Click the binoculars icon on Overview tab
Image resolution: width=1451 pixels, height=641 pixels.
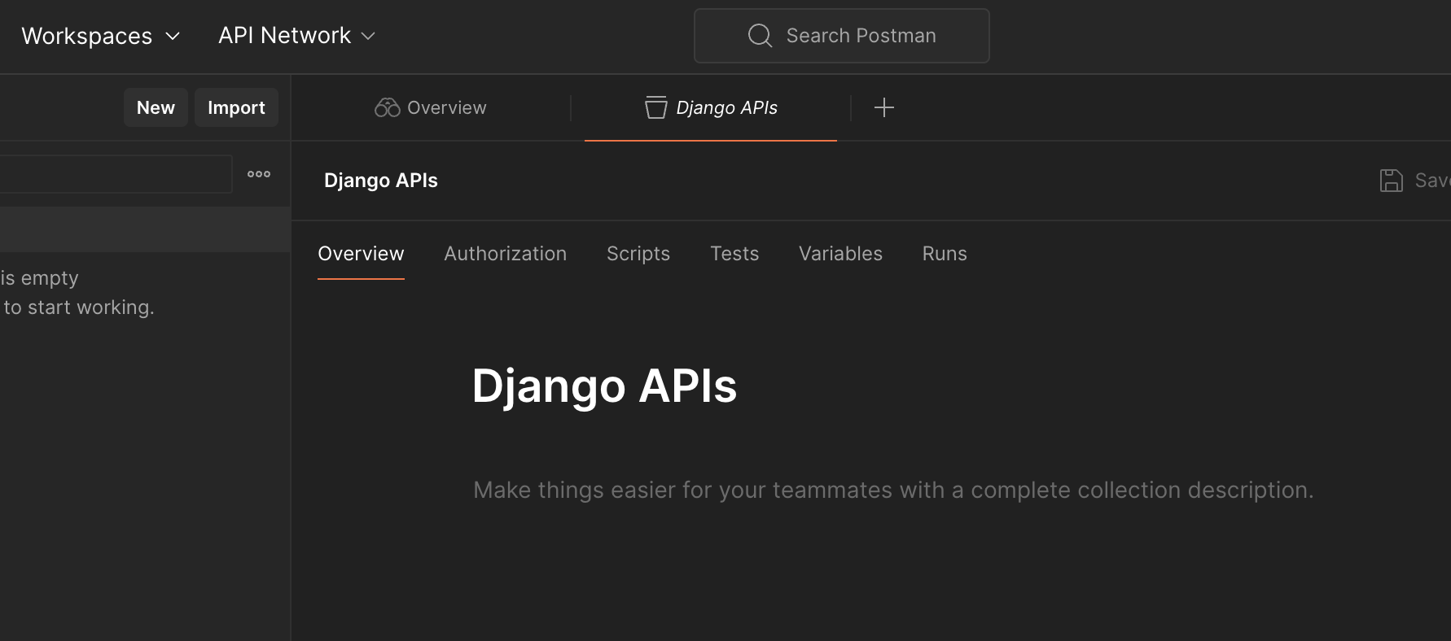[387, 107]
